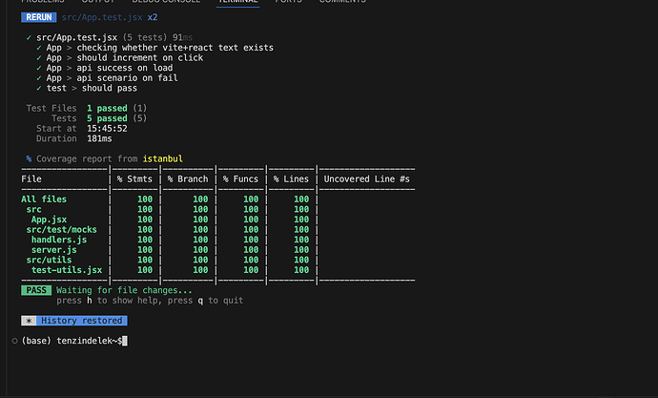658x398 pixels.
Task: Click % Lines value for src/utils row
Action: click(x=301, y=260)
